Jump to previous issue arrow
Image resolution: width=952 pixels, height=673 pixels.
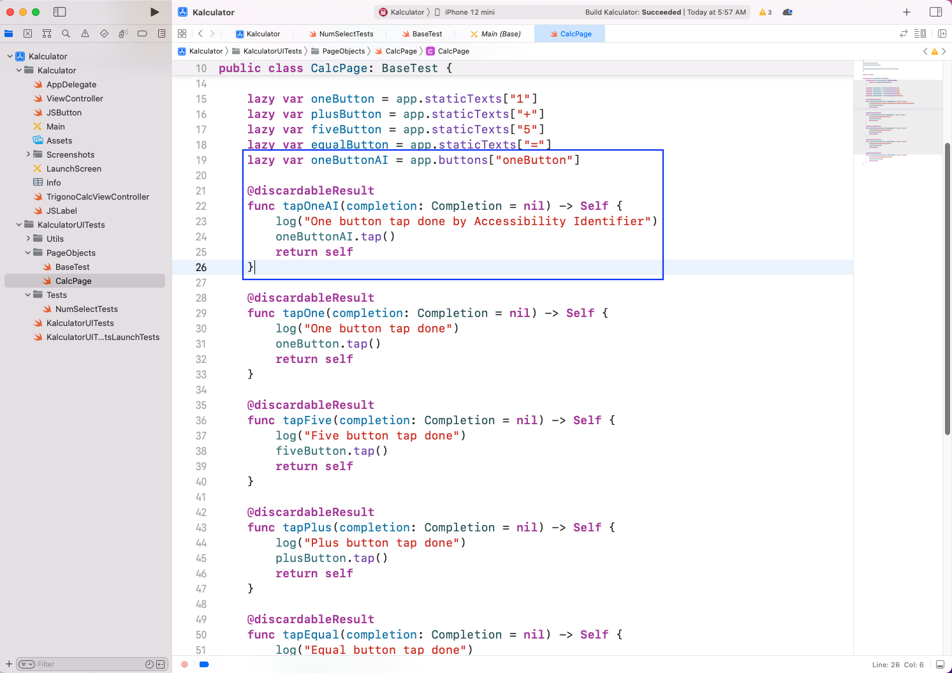925,51
